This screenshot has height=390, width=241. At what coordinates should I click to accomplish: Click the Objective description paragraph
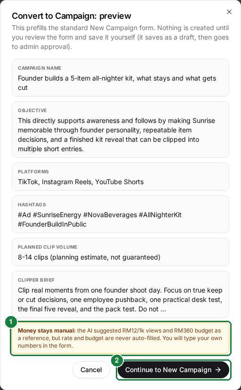coord(116,135)
